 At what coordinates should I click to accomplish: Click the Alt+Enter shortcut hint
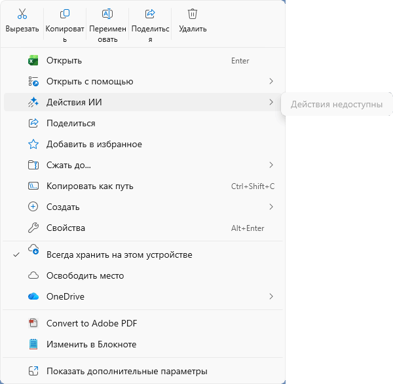(248, 228)
